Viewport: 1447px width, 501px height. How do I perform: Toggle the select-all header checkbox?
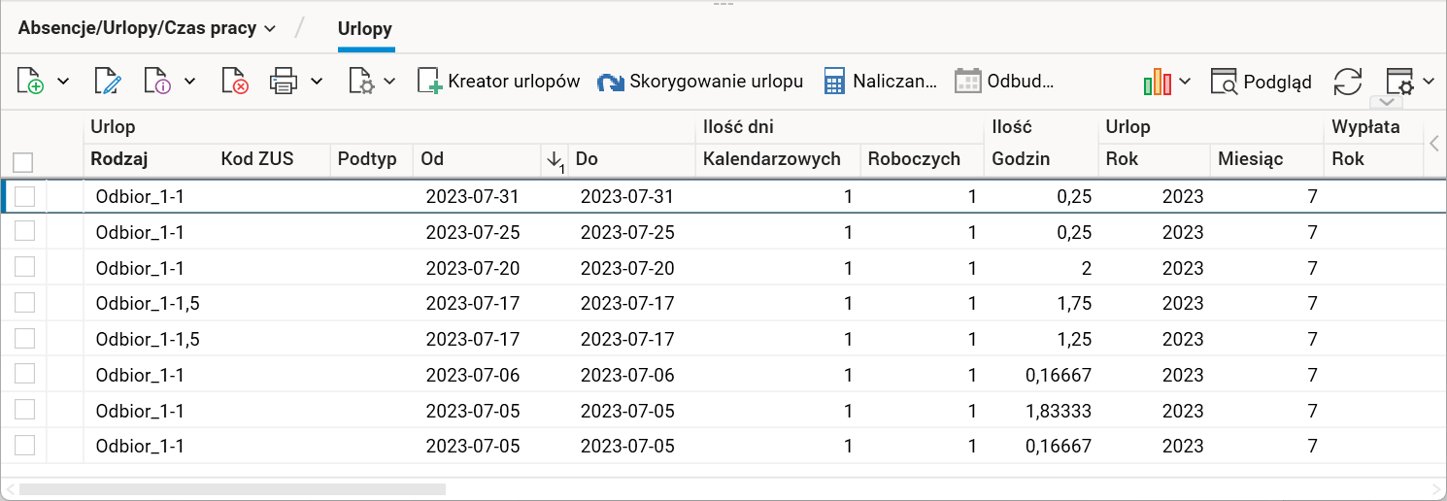[23, 162]
